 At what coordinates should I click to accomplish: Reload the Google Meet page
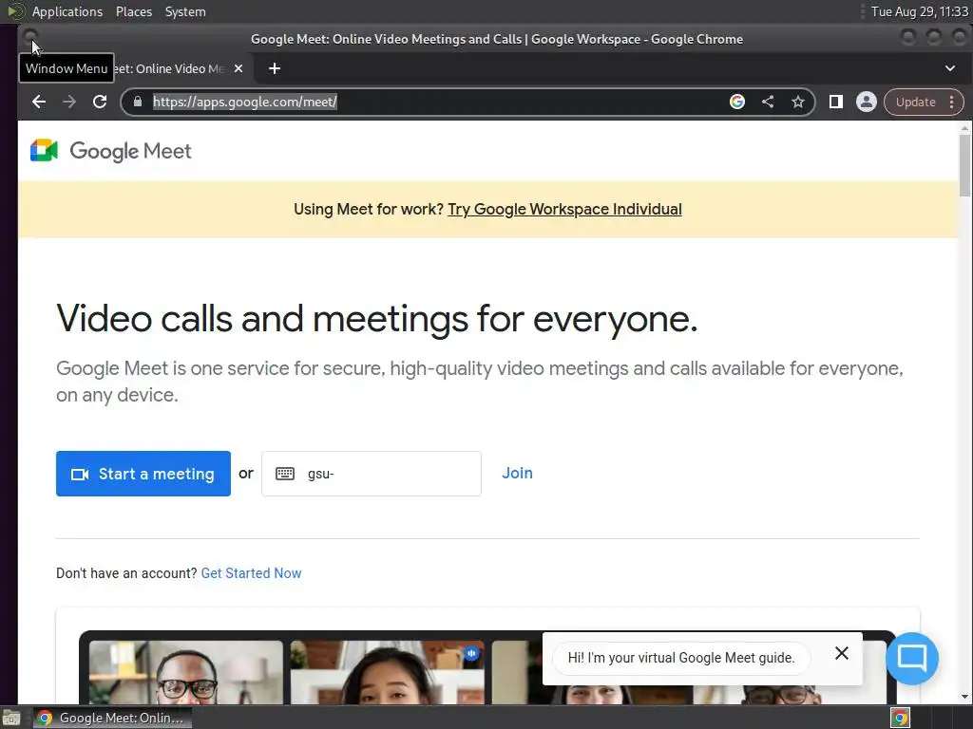tap(100, 102)
